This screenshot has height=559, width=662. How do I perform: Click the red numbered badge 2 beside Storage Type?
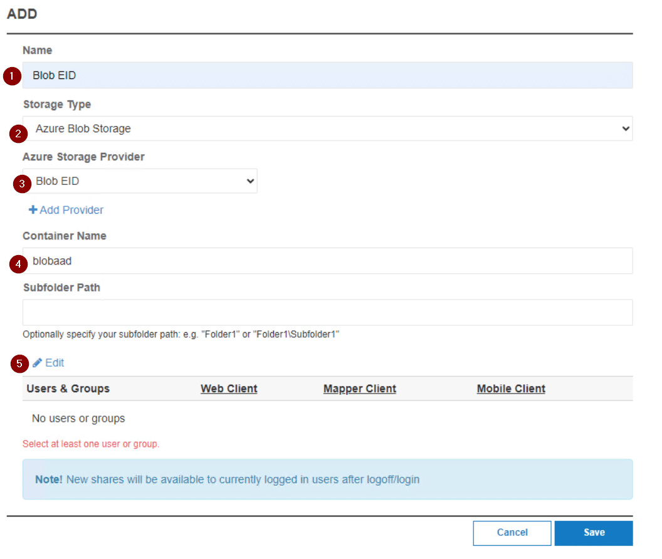coord(18,133)
